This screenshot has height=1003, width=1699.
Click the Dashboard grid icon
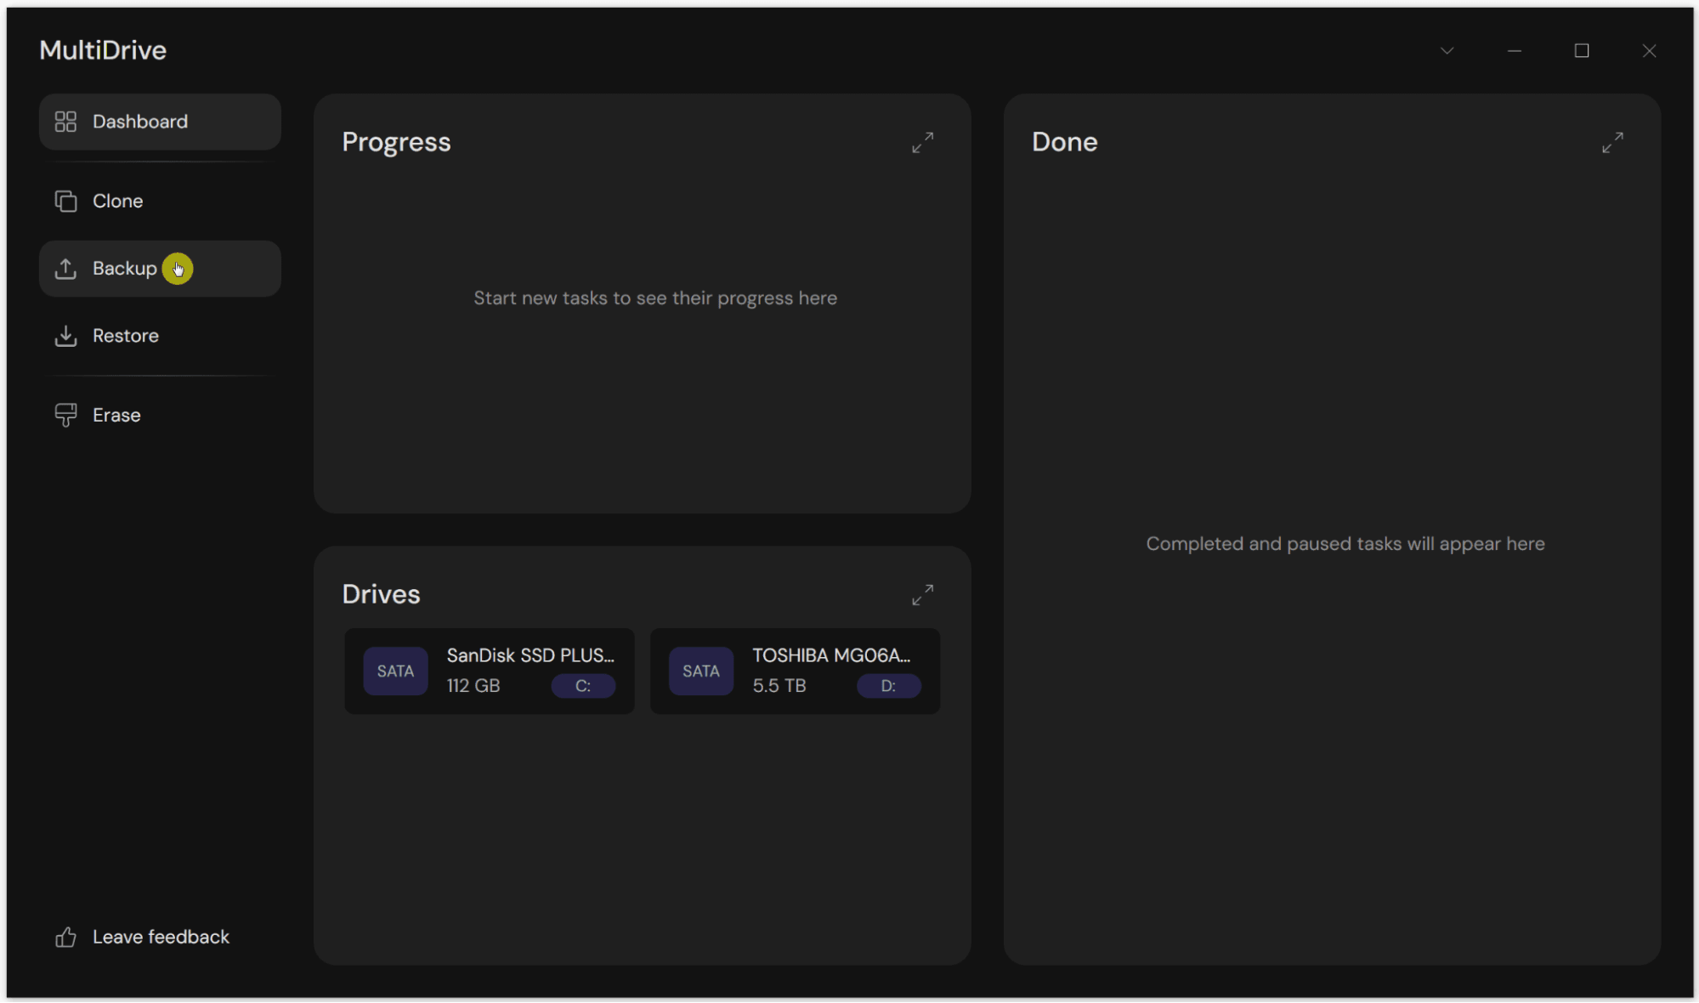(x=65, y=122)
